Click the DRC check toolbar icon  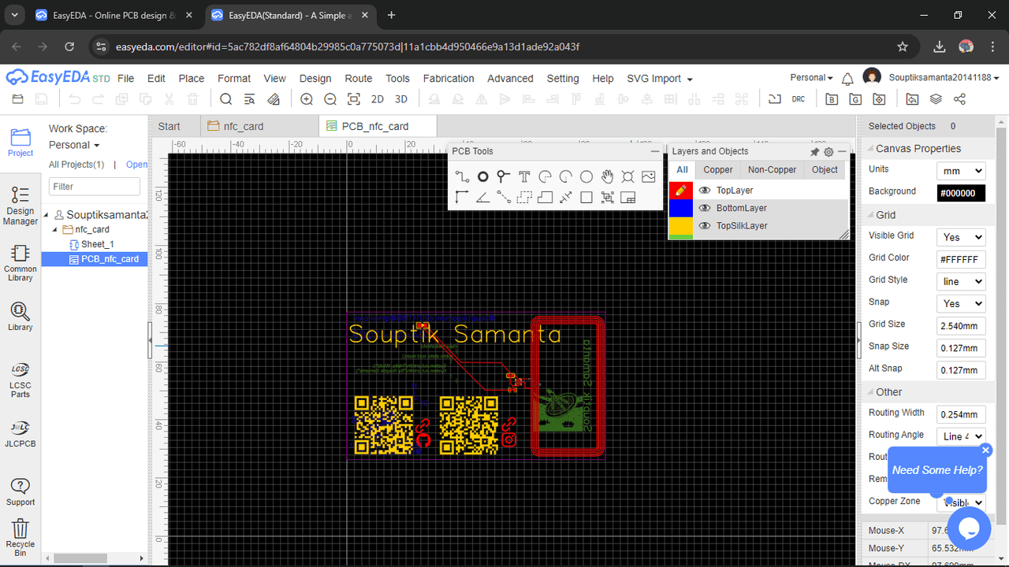click(799, 99)
